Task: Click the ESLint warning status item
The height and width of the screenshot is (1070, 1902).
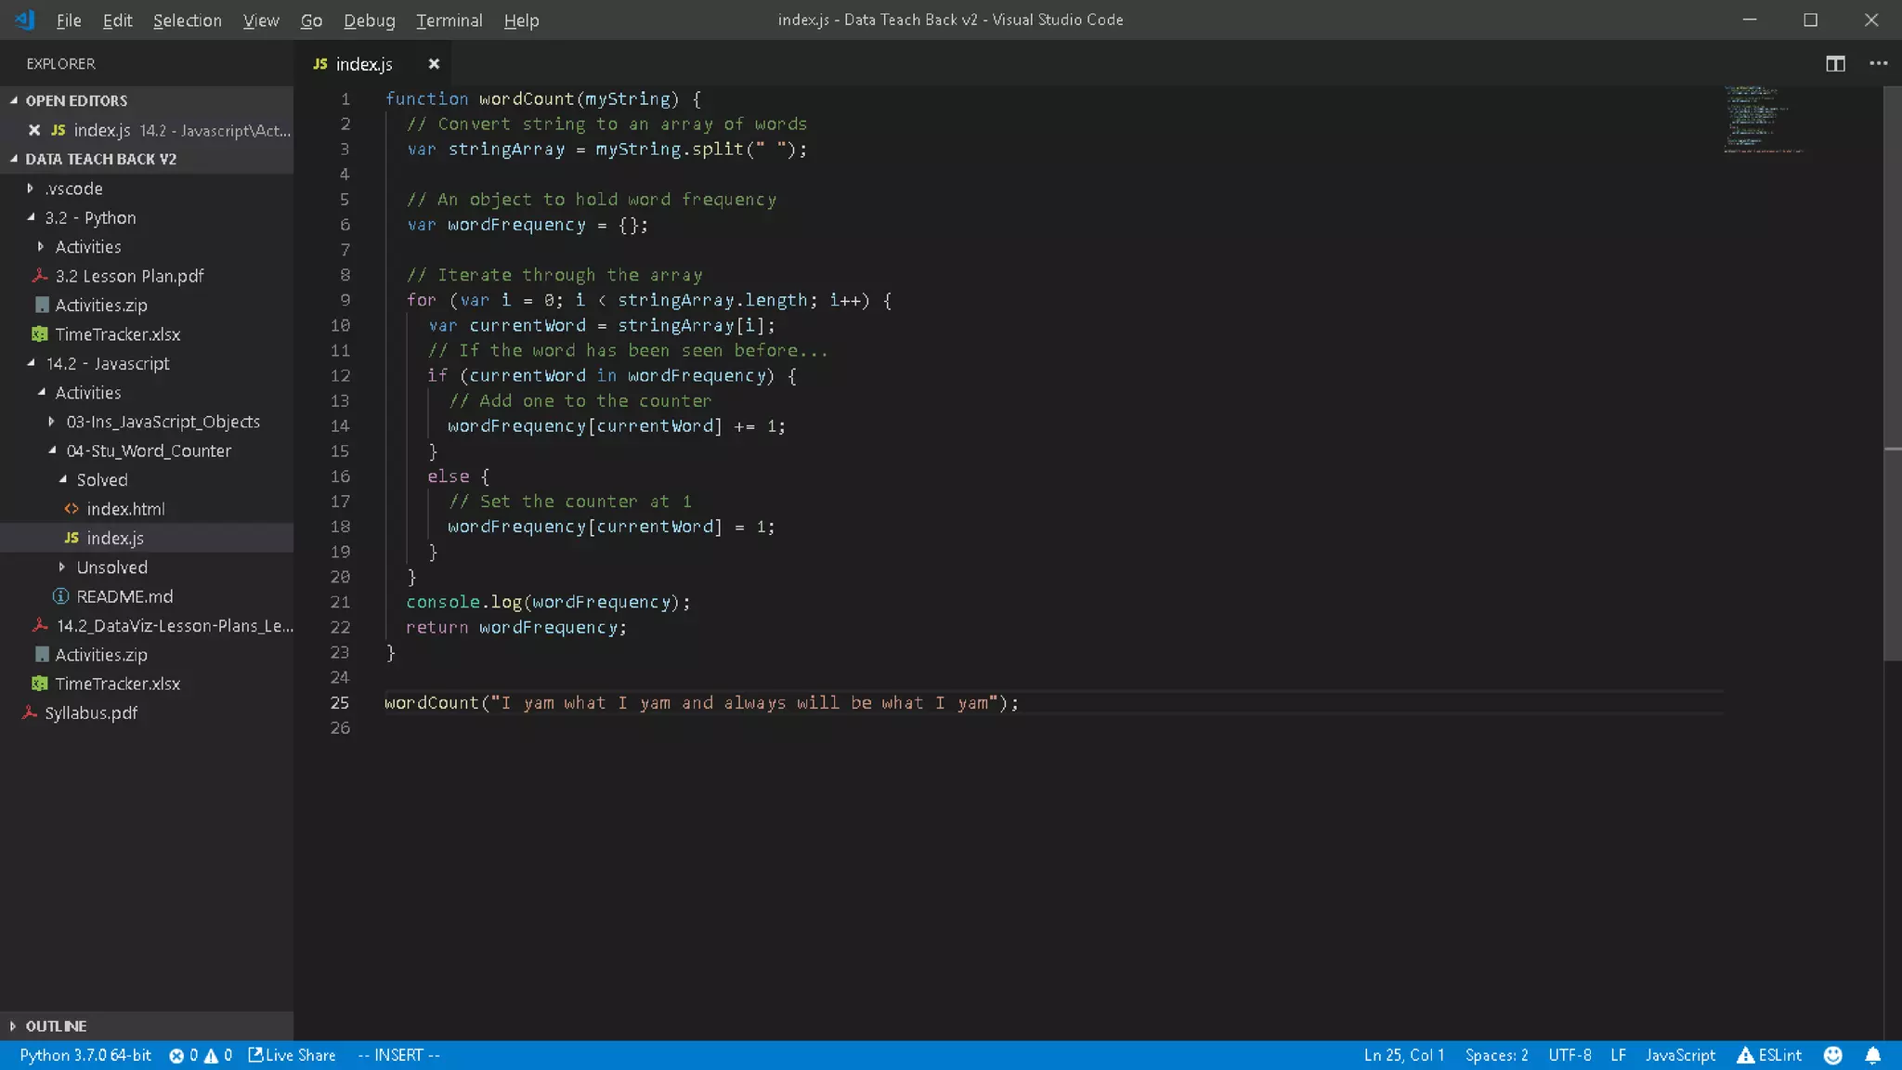Action: coord(1769,1055)
